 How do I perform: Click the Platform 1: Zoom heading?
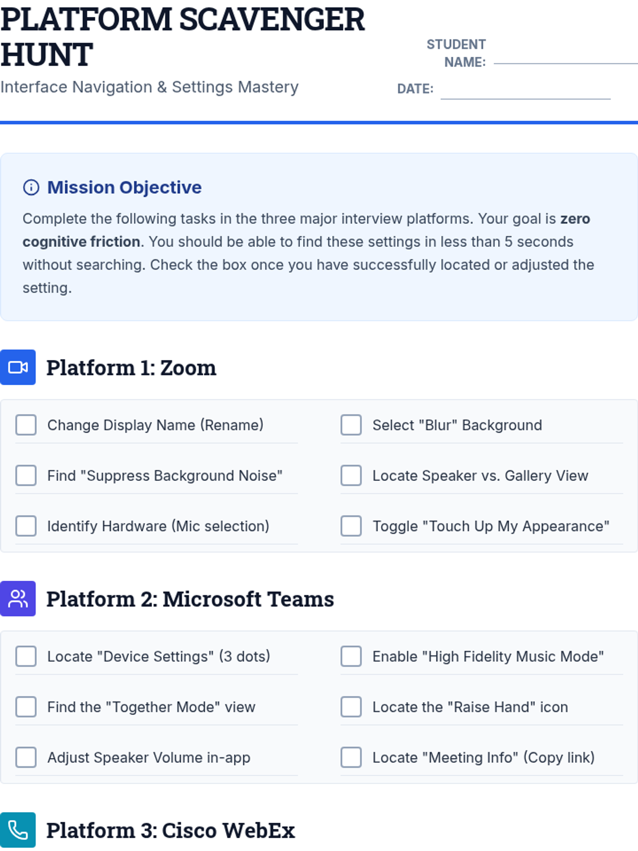131,368
